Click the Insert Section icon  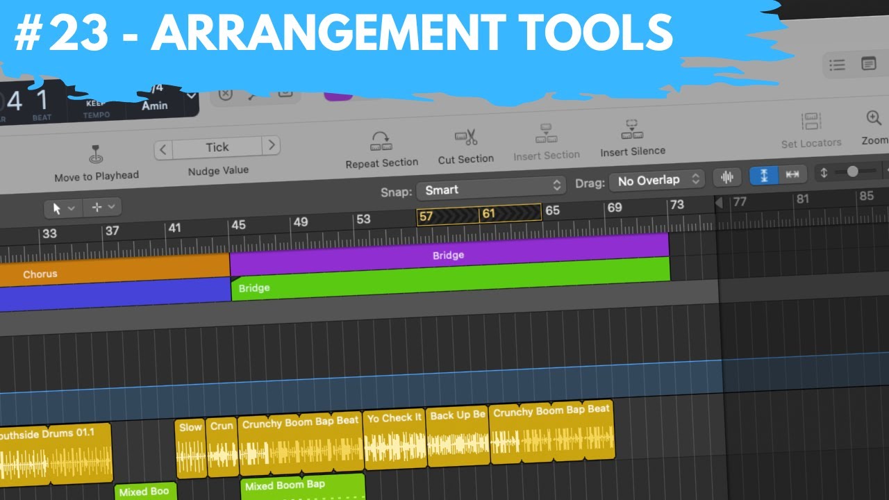pos(546,133)
